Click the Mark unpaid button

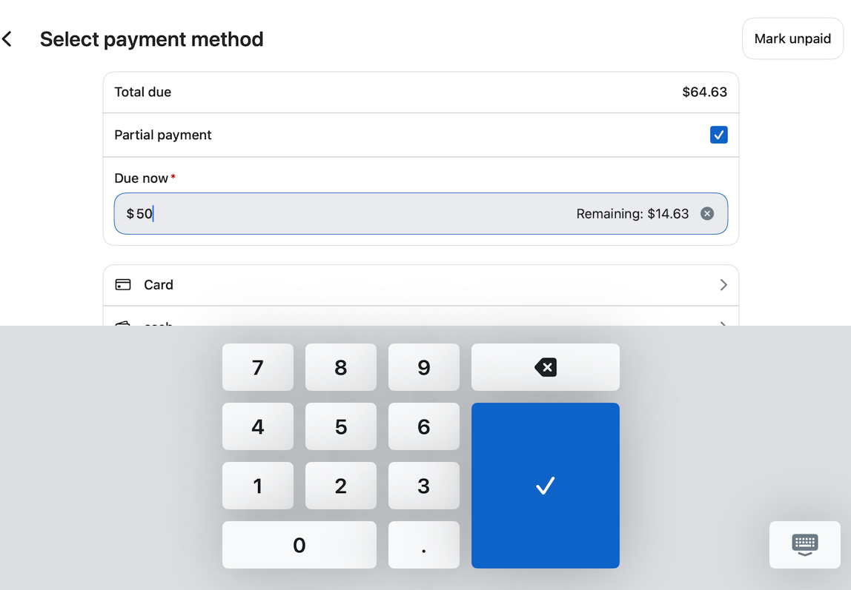tap(792, 38)
